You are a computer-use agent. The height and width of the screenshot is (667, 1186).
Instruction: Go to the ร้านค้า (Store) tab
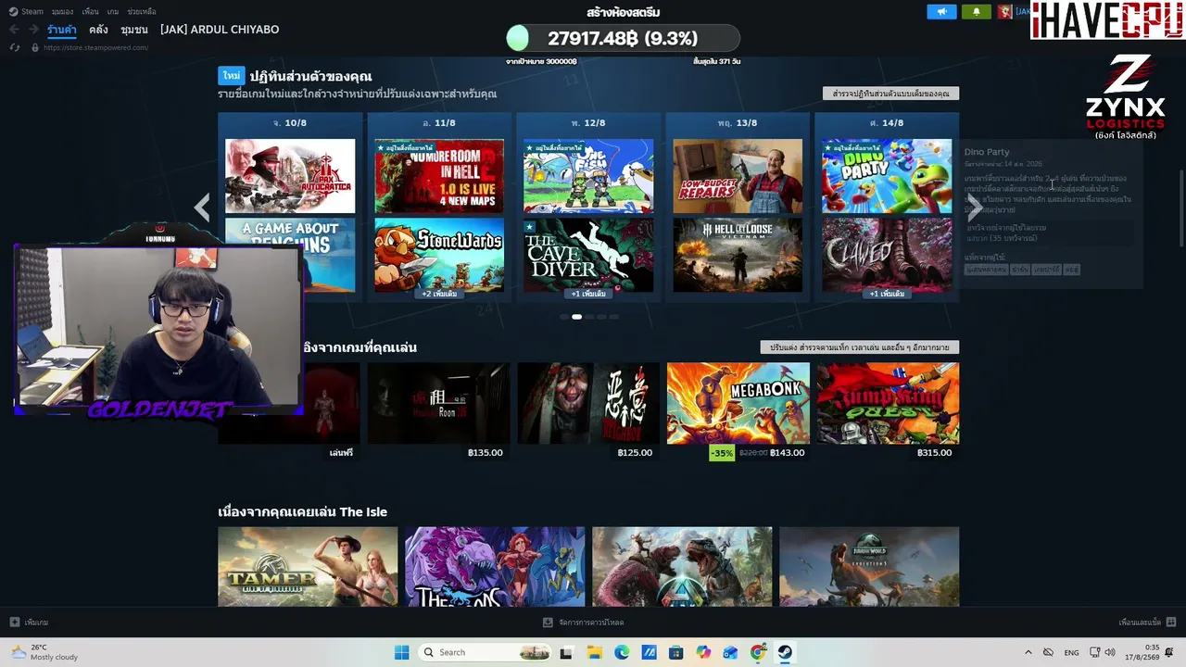(62, 30)
